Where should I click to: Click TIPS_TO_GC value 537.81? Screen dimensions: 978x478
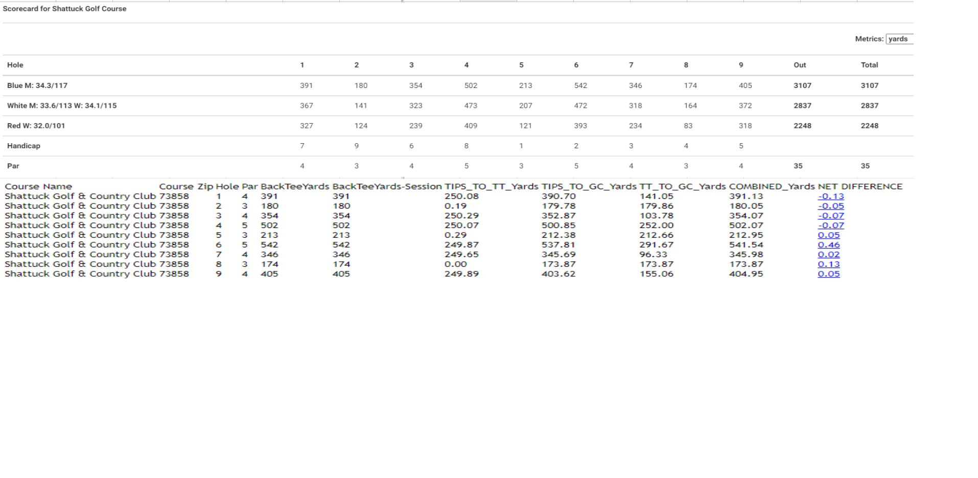point(558,245)
